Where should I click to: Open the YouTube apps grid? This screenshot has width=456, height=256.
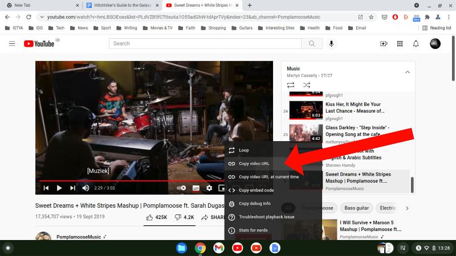pos(400,44)
